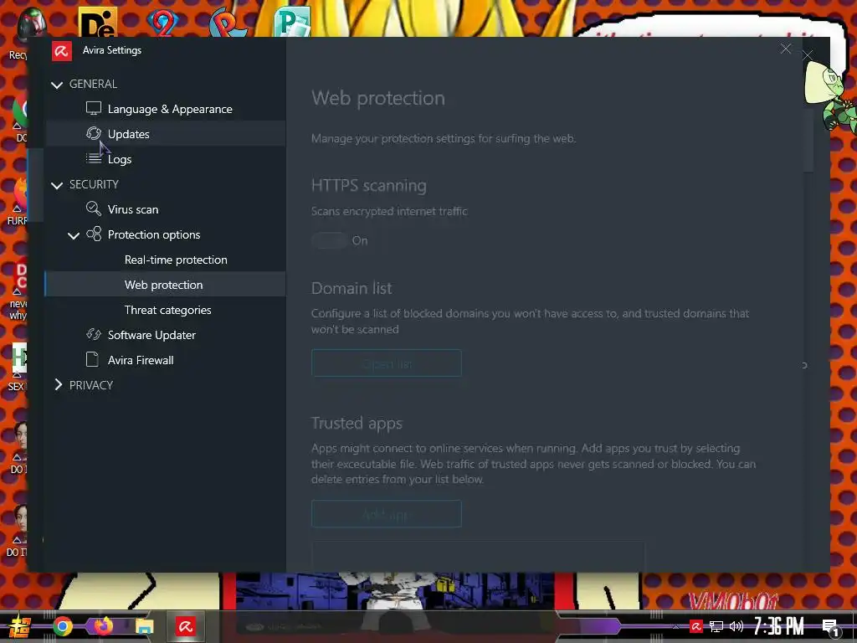Collapse the SECURITY section
The height and width of the screenshot is (643, 857).
click(56, 185)
